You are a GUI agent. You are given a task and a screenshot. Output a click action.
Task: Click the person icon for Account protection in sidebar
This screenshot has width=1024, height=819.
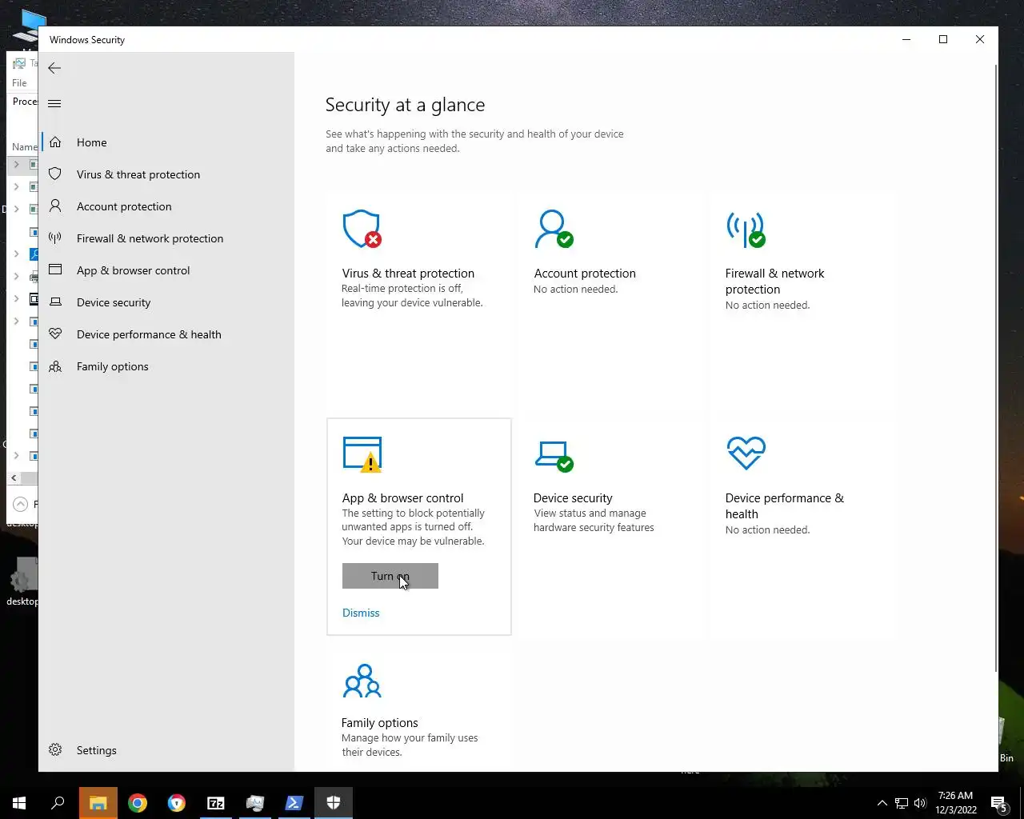(x=55, y=206)
